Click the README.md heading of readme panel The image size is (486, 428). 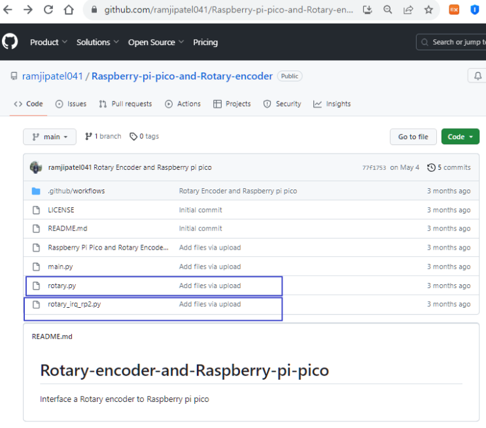[x=52, y=337]
